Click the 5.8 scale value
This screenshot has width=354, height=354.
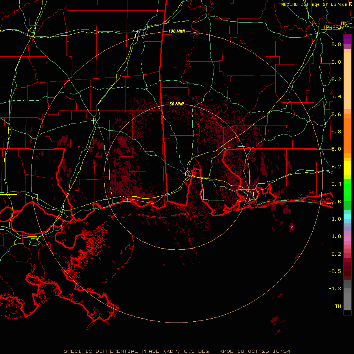click(336, 132)
